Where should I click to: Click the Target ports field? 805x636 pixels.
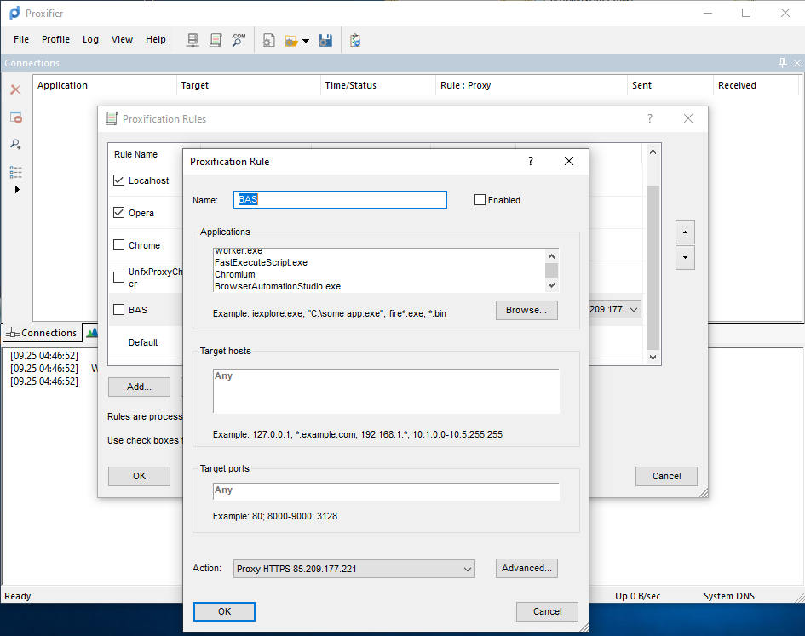pyautogui.click(x=386, y=491)
